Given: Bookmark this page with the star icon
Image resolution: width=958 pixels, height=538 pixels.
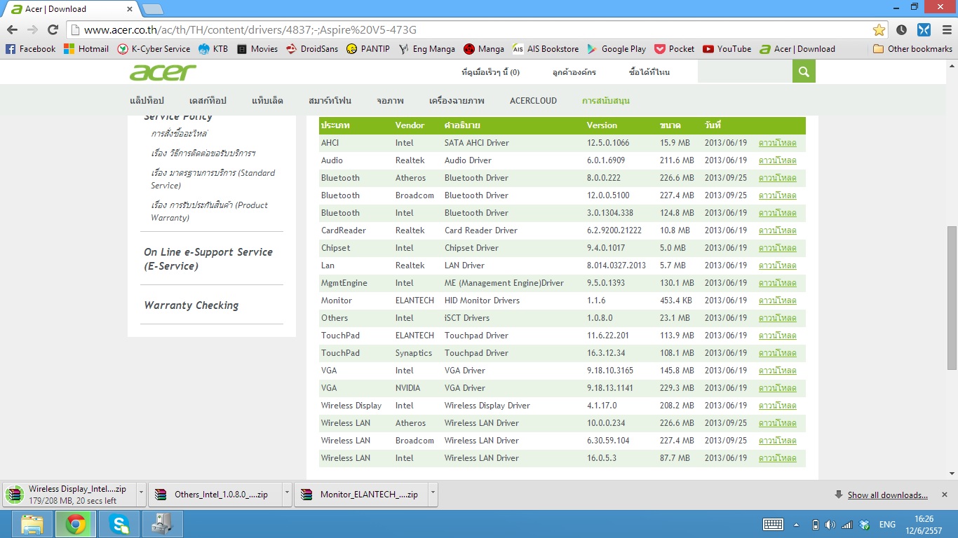Looking at the screenshot, I should [879, 30].
